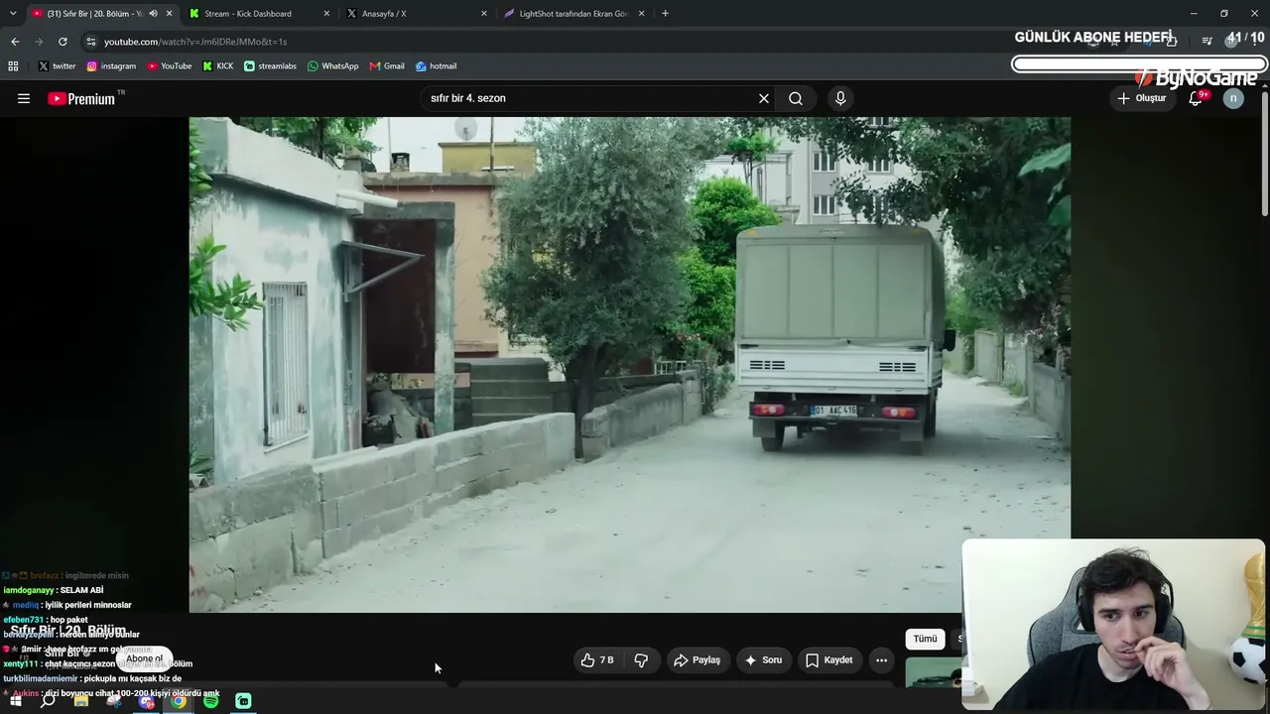Close the Anasayfa / X tab
This screenshot has height=714, width=1270.
pos(484,14)
